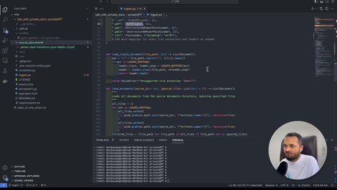Image resolution: width=337 pixels, height=190 pixels.
Task: Open the Source Control view
Action: pyautogui.click(x=5, y=30)
